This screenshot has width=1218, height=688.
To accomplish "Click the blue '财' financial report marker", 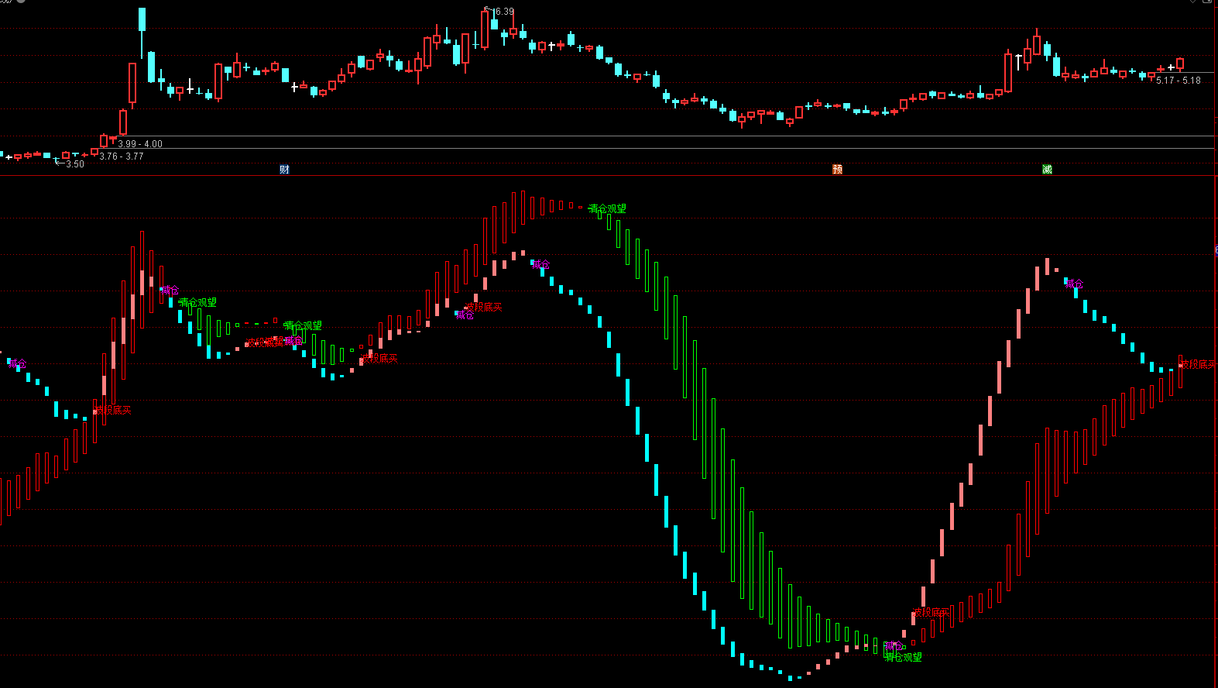I will click(284, 169).
